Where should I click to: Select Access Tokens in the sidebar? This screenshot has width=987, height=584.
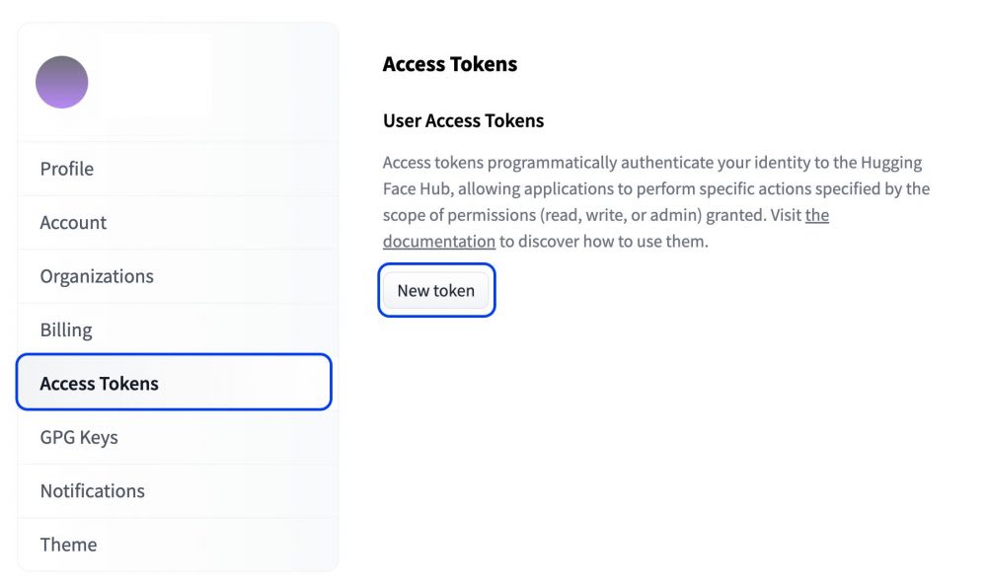click(99, 384)
